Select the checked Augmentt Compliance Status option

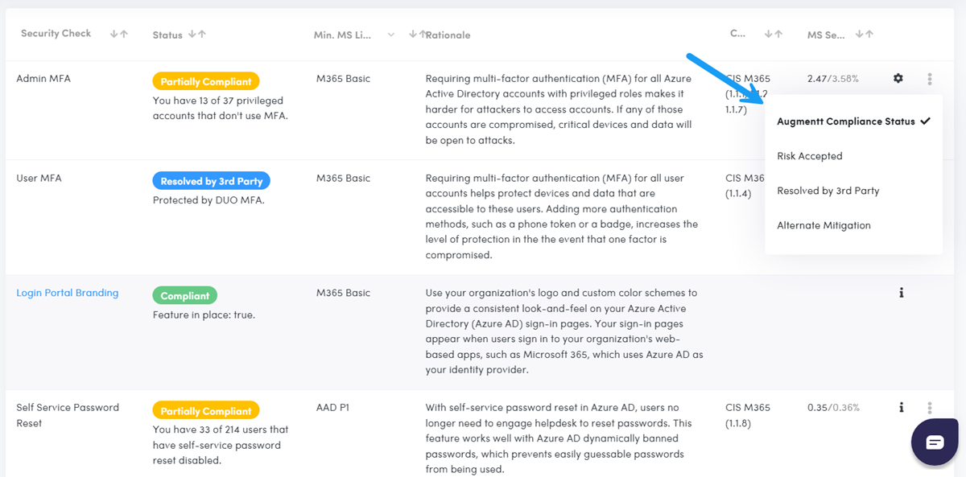(853, 121)
